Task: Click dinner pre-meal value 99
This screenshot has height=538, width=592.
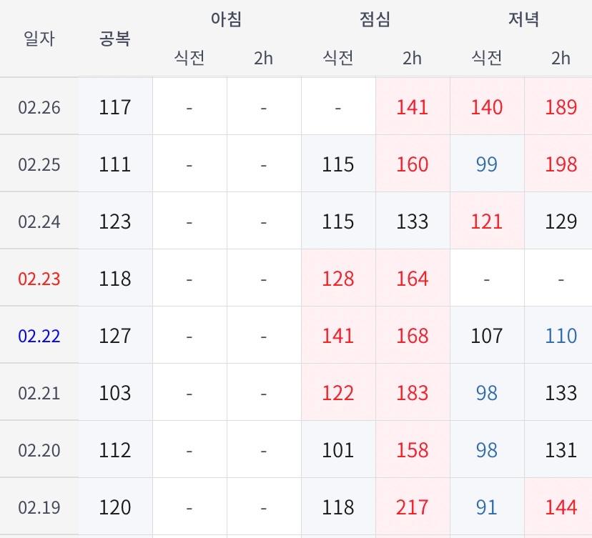Action: tap(486, 164)
